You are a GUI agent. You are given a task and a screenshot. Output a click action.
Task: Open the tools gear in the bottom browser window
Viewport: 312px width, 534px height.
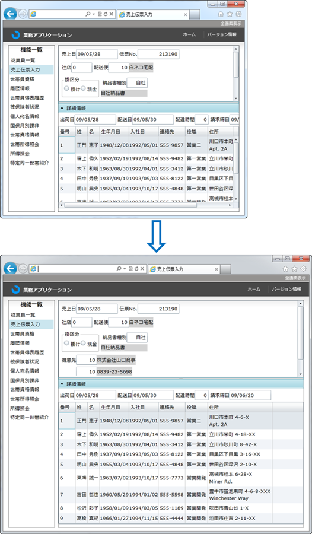(x=304, y=269)
